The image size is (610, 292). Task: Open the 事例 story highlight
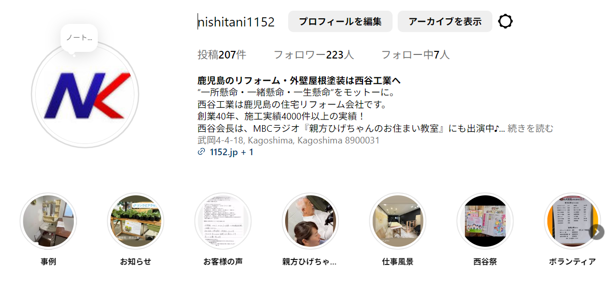click(48, 222)
